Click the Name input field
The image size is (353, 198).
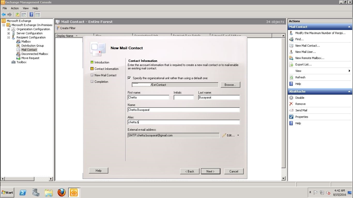(x=184, y=110)
